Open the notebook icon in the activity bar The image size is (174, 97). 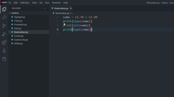point(4,59)
